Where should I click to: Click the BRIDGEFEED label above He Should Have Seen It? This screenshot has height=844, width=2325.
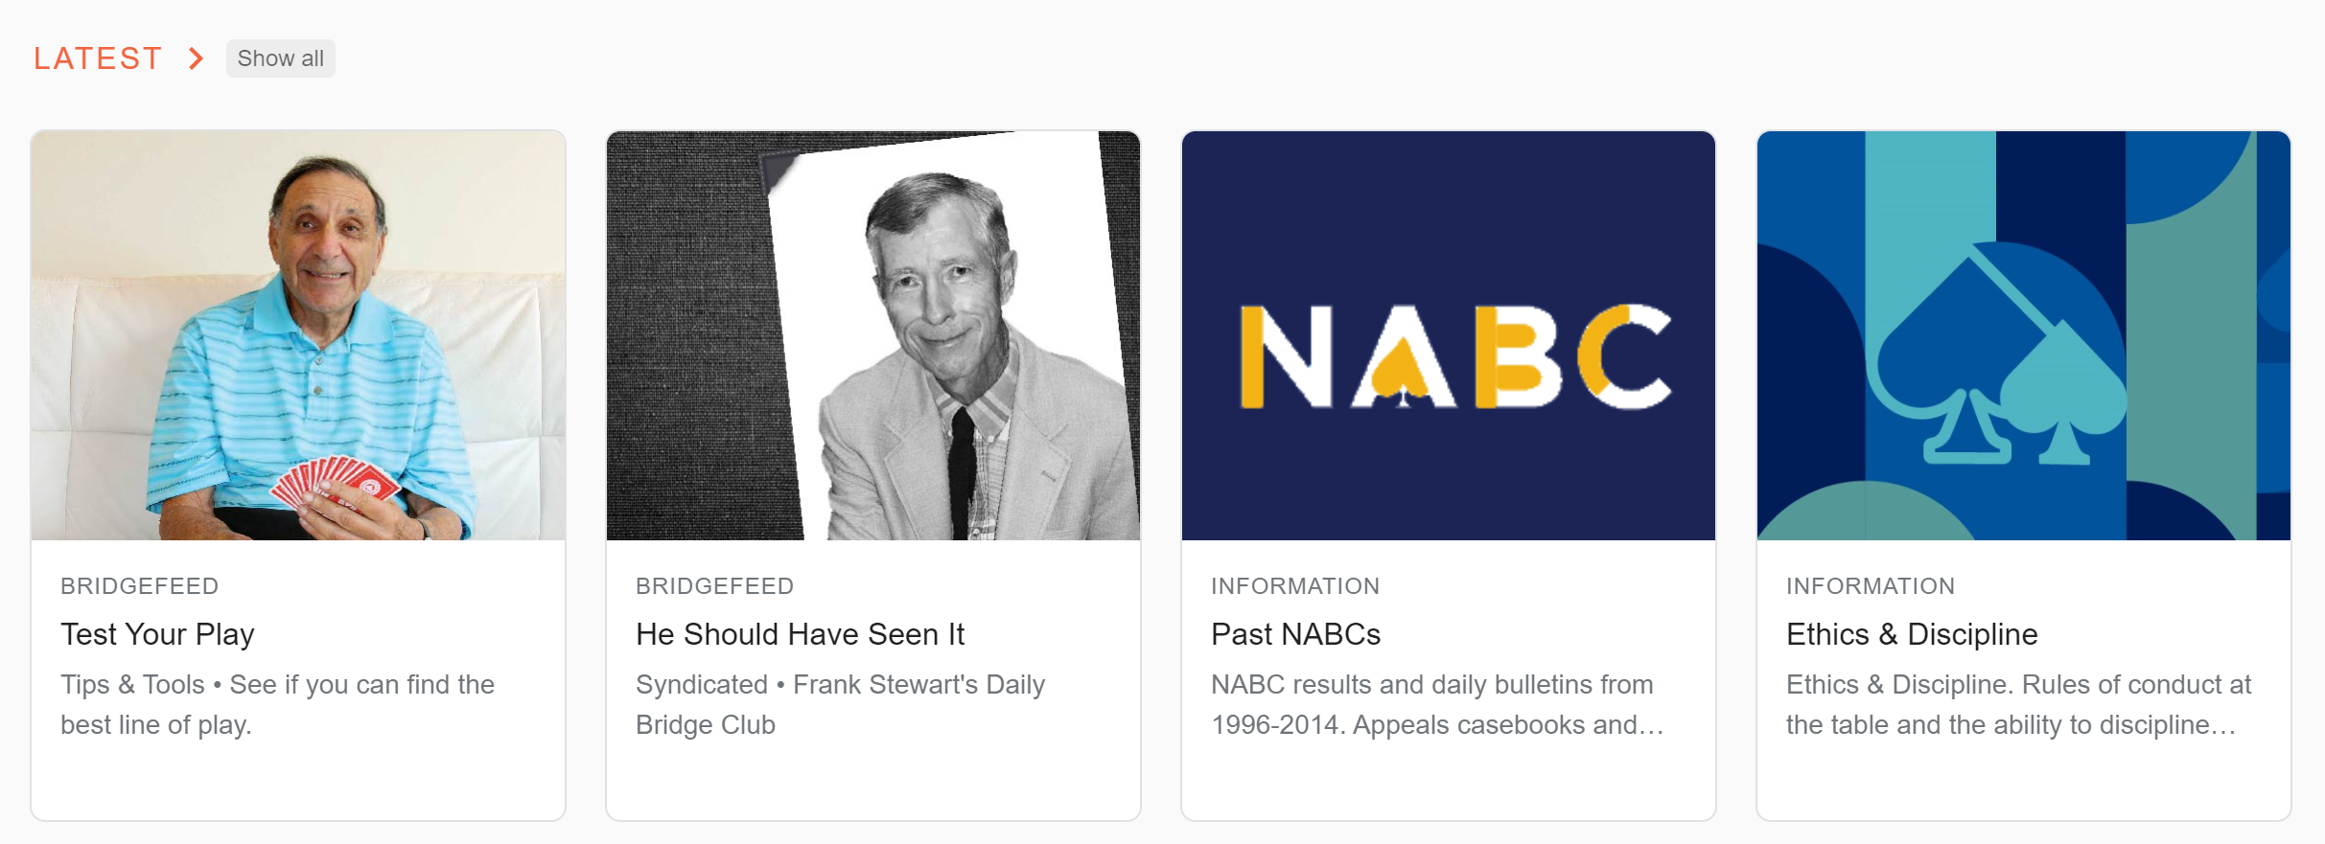[x=715, y=586]
